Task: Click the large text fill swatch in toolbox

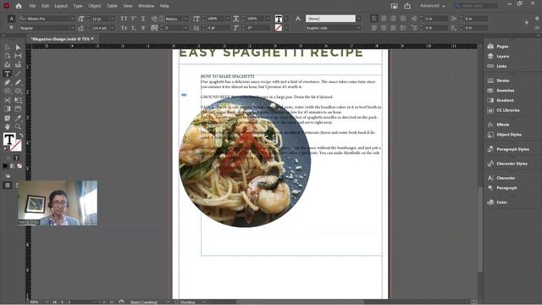Action: click(9, 139)
